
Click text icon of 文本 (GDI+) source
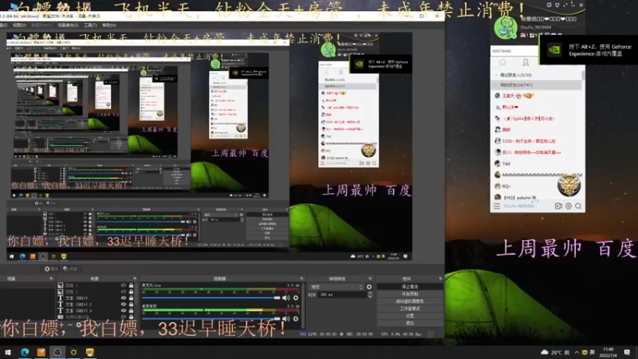pos(61,298)
